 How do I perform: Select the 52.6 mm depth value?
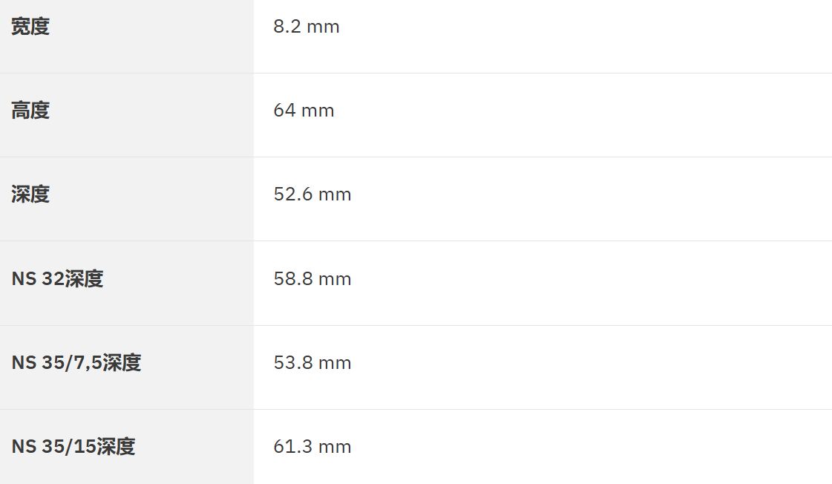(312, 194)
